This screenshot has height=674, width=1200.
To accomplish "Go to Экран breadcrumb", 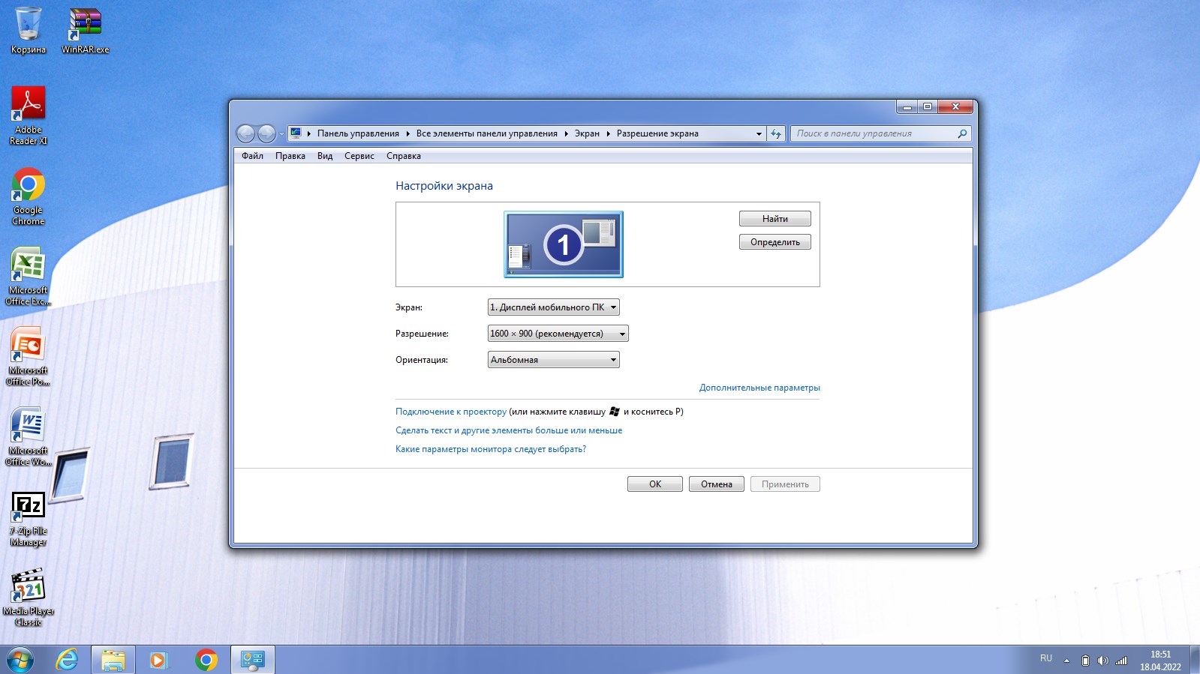I will point(587,133).
